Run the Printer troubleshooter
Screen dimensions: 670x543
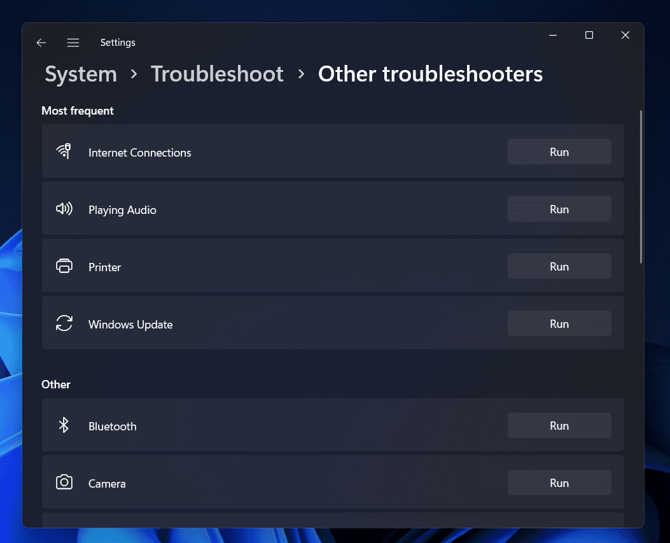(x=559, y=267)
